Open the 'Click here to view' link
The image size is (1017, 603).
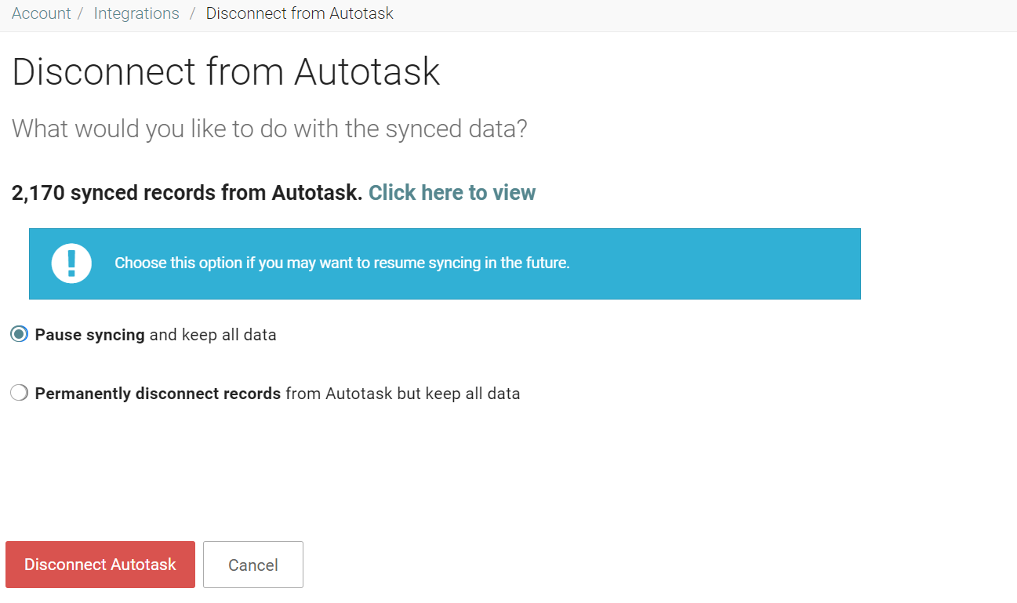tap(452, 192)
